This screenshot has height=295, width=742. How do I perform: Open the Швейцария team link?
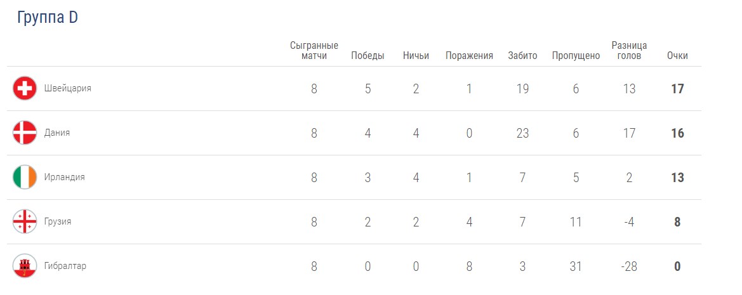[x=68, y=88]
